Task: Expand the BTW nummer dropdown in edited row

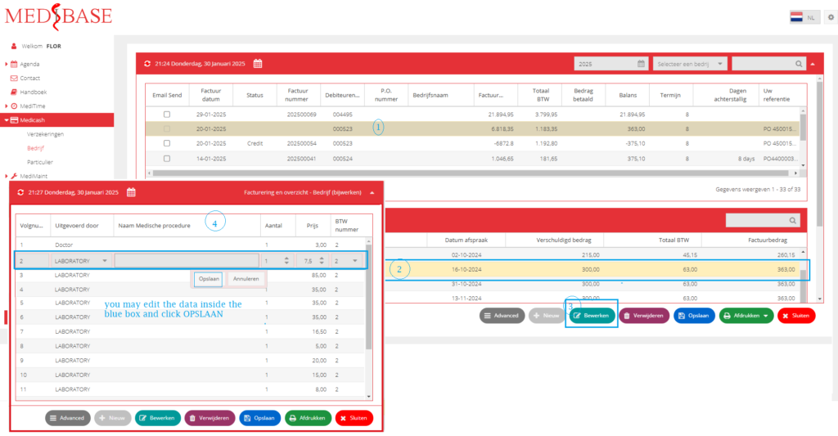Action: pyautogui.click(x=346, y=261)
